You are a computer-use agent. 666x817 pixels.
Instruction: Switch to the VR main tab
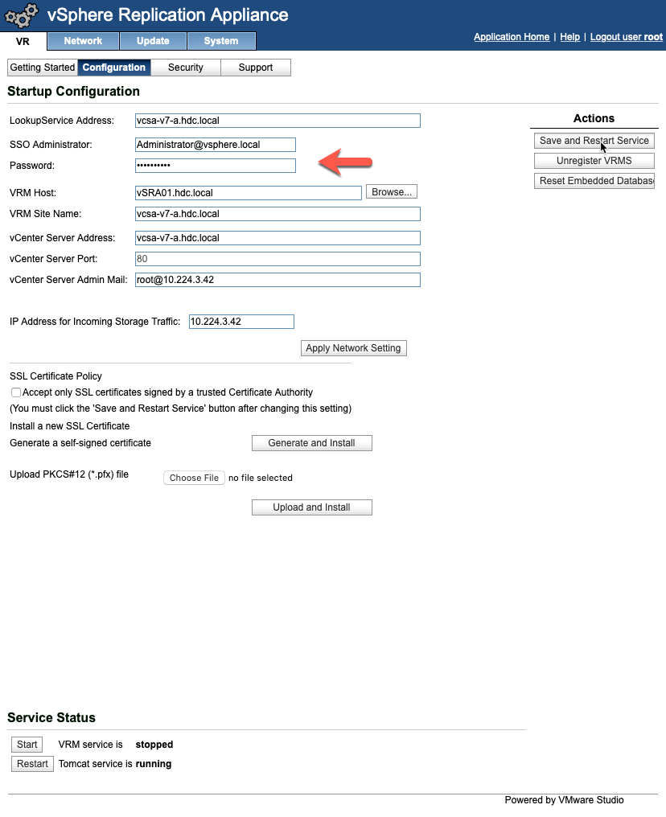[x=23, y=41]
